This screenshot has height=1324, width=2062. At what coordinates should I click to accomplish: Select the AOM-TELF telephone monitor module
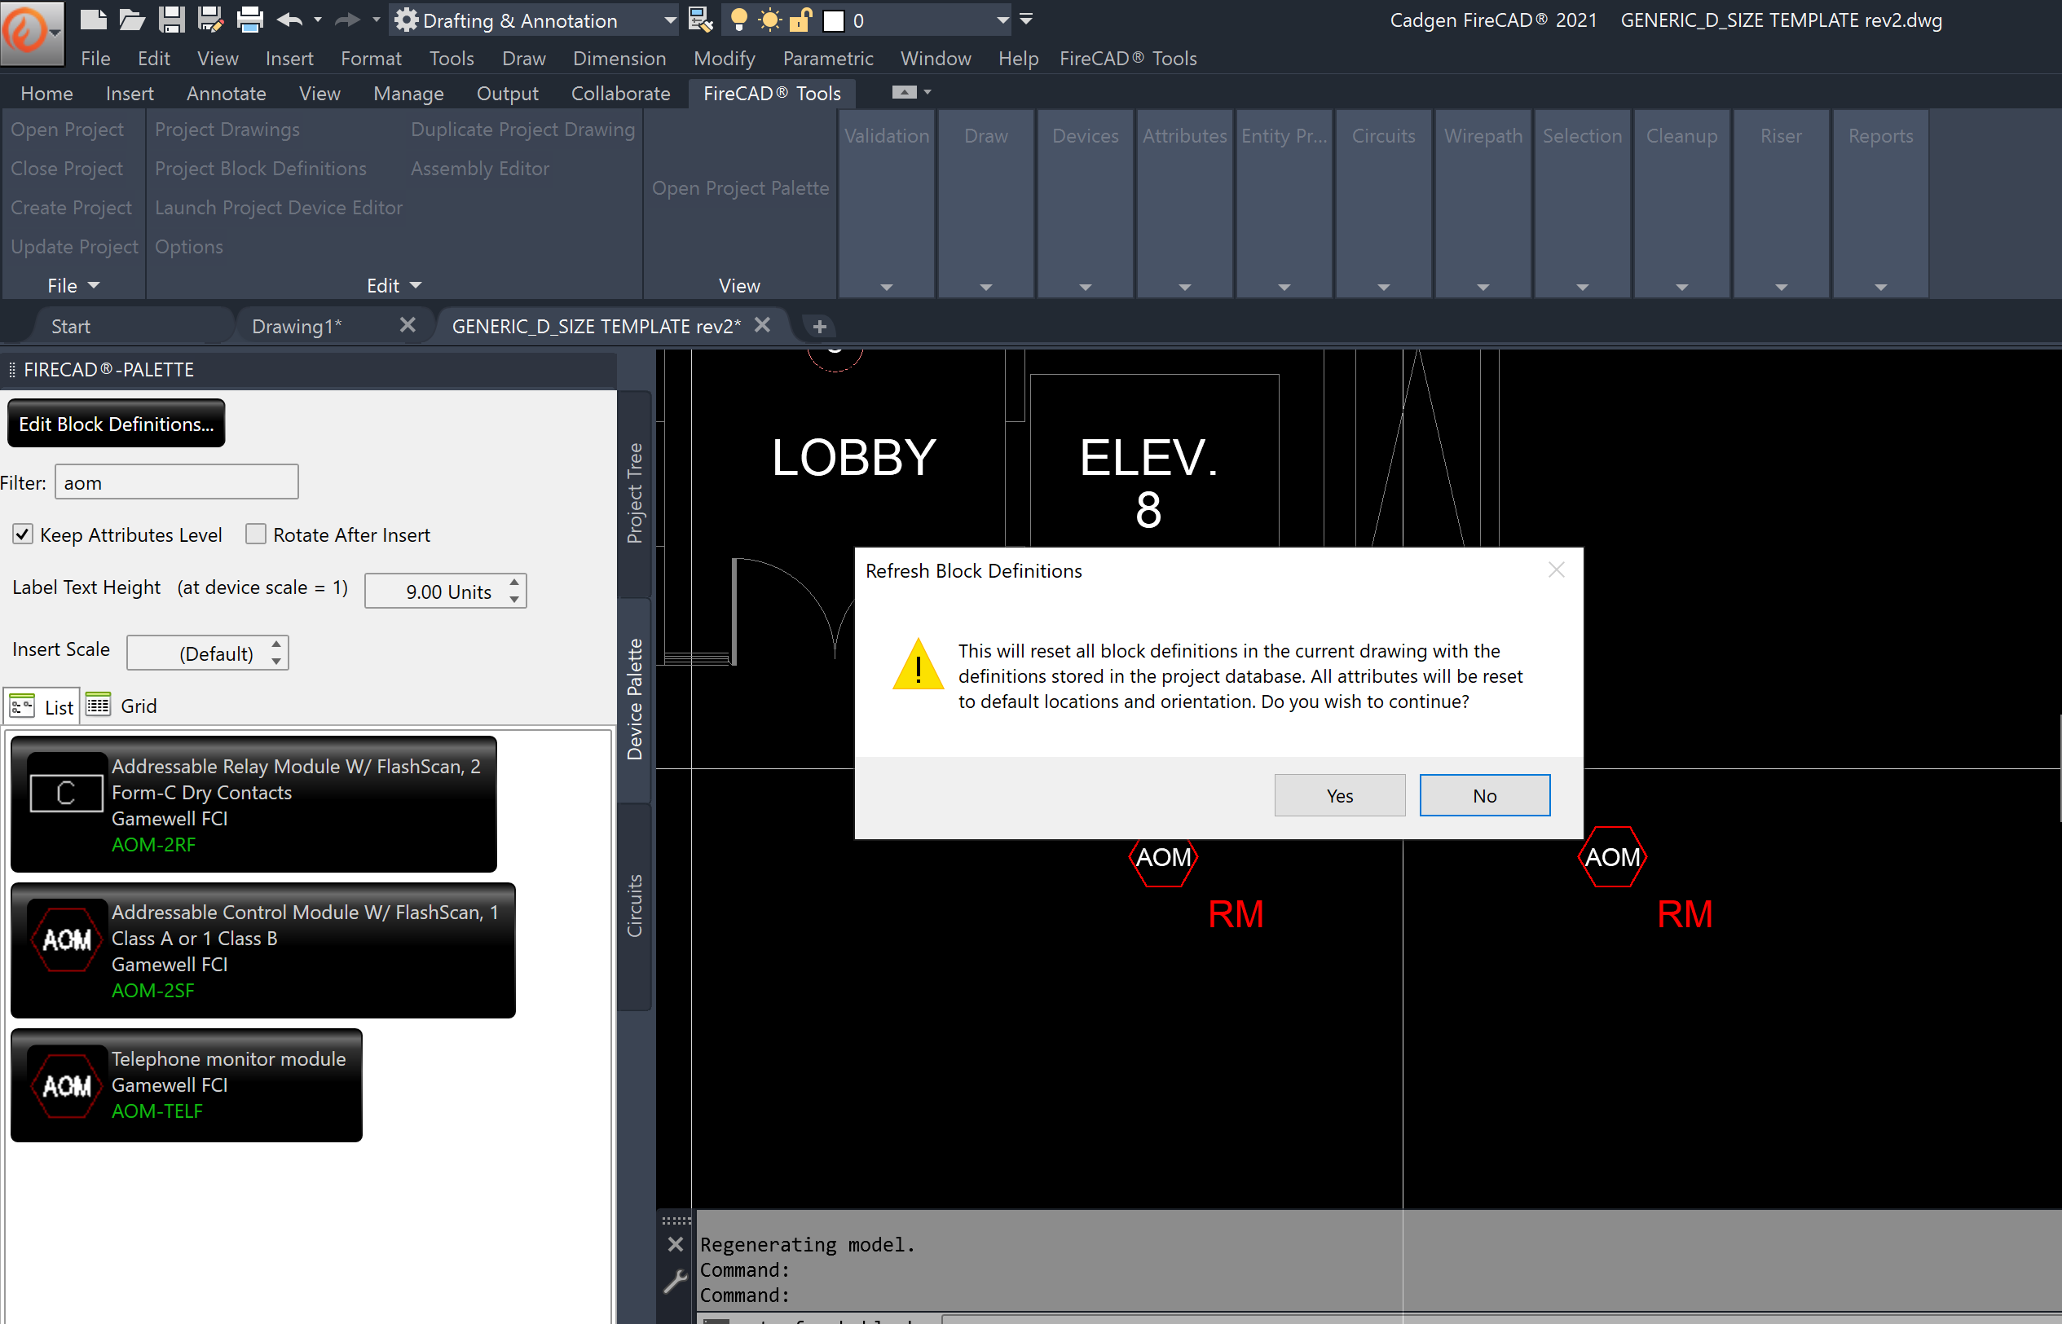187,1085
